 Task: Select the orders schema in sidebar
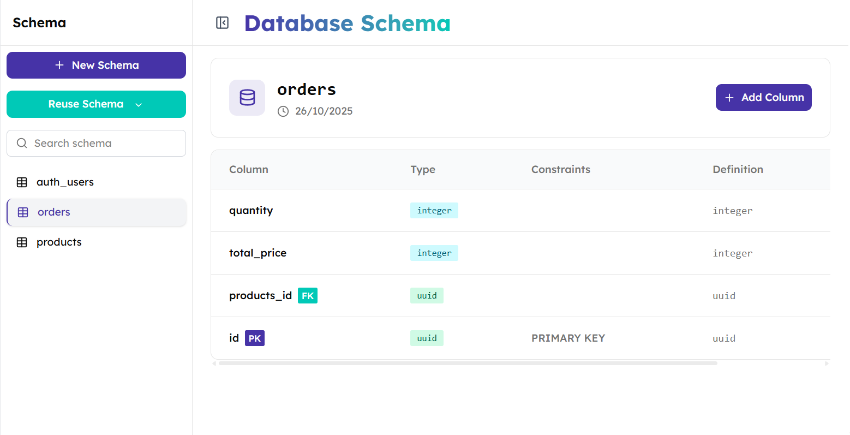(x=96, y=212)
